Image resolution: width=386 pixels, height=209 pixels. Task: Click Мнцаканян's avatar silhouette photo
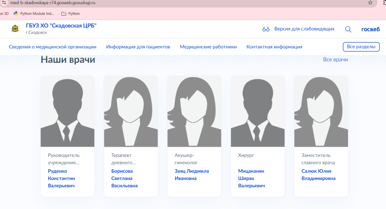click(258, 112)
